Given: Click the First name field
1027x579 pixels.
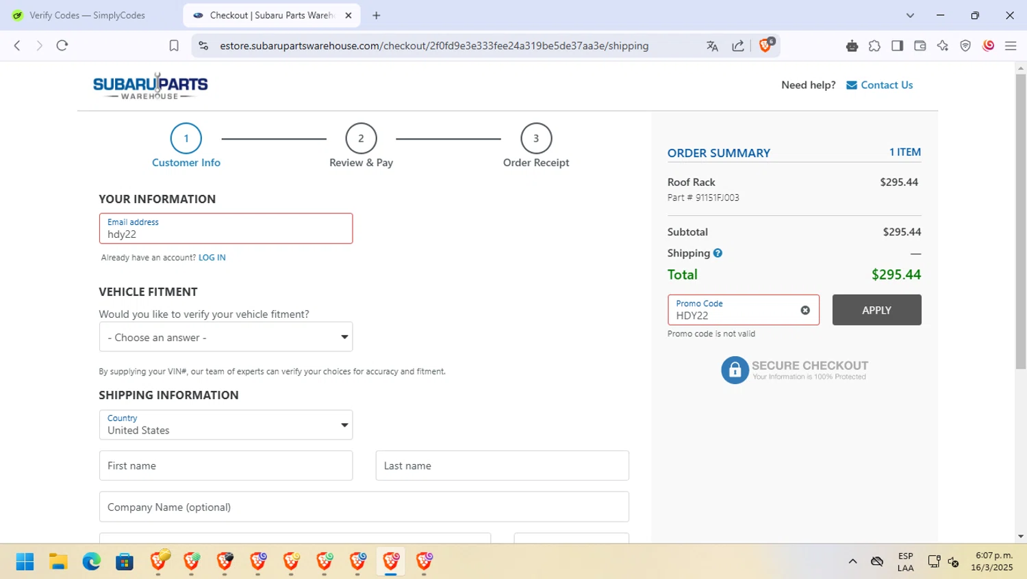Looking at the screenshot, I should [x=226, y=466].
